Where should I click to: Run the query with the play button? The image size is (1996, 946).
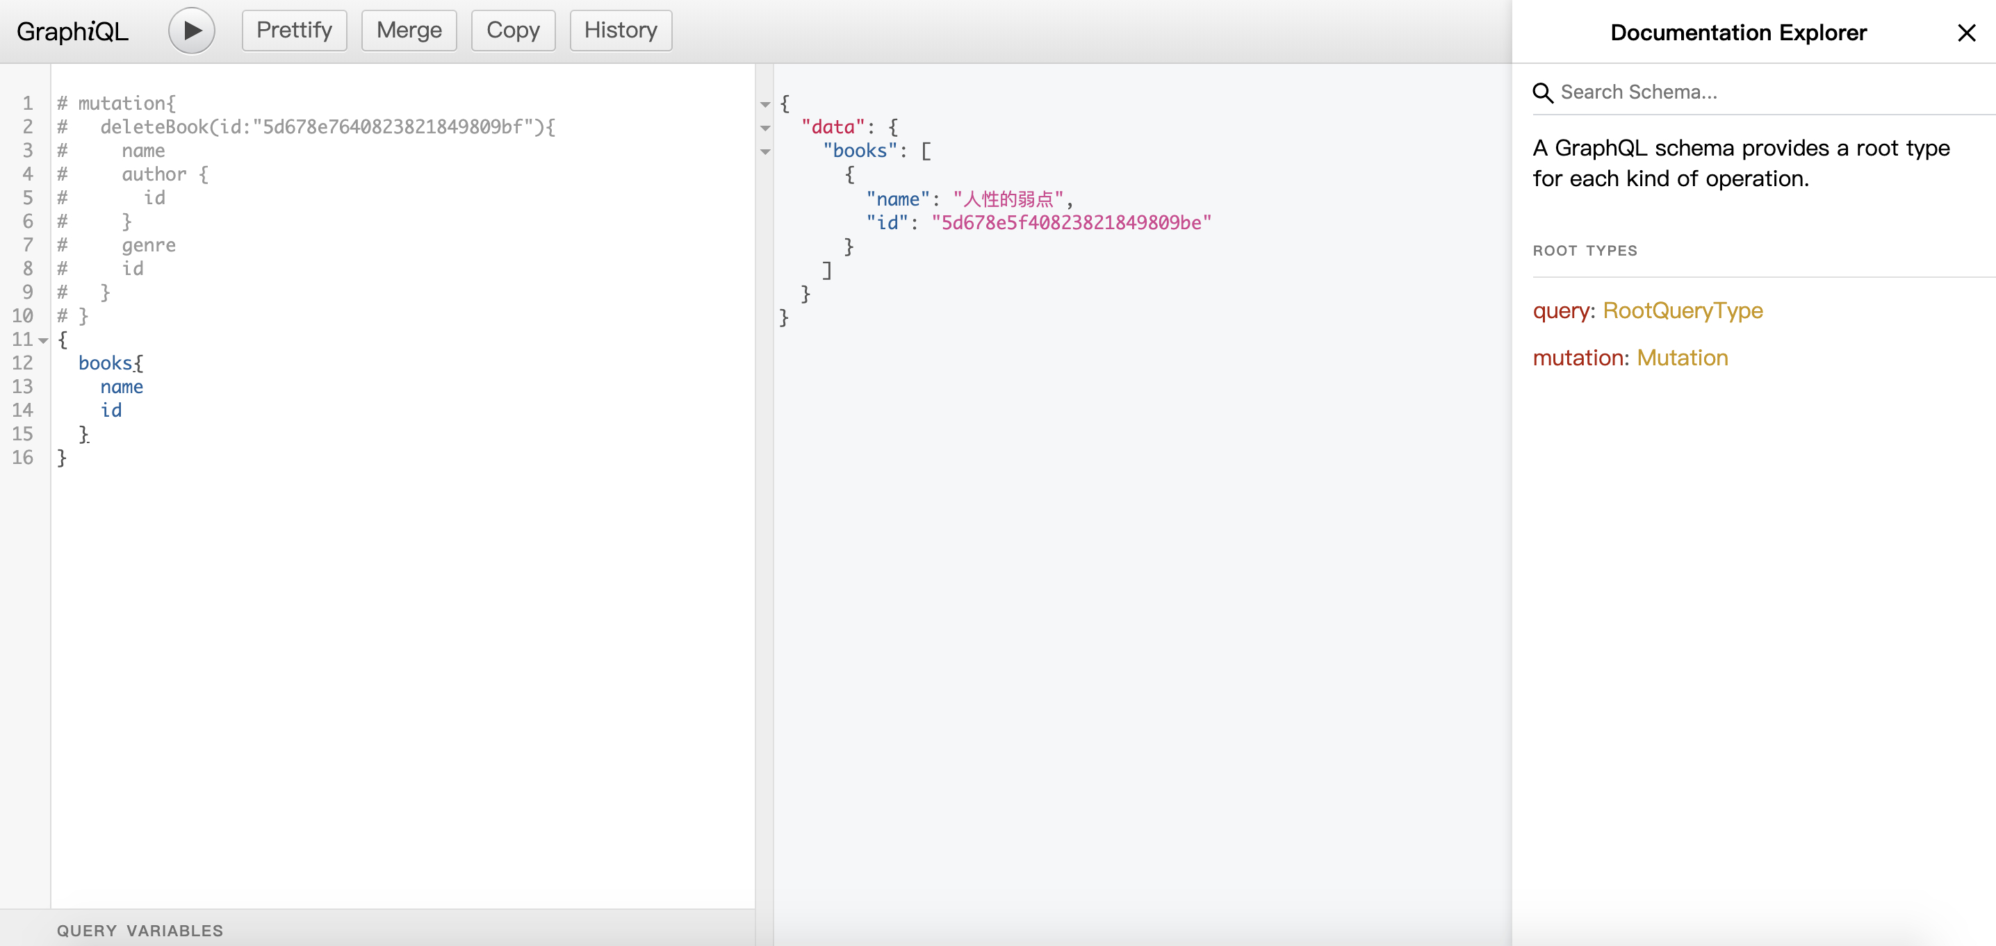click(191, 31)
